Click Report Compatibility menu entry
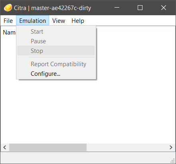Image resolution: width=176 pixels, height=164 pixels. coord(56,64)
